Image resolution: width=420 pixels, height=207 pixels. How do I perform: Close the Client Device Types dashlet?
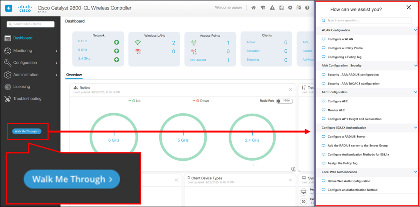(x=290, y=180)
